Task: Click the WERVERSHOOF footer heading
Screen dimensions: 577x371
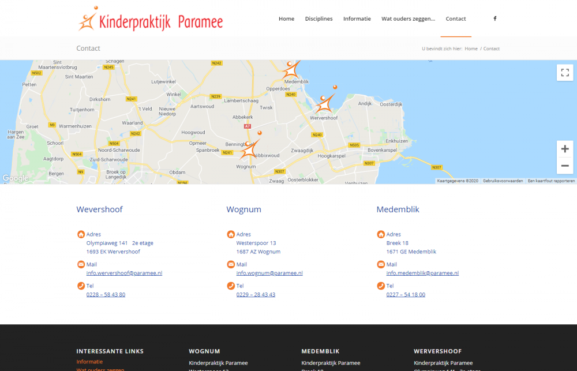Action: click(x=437, y=351)
